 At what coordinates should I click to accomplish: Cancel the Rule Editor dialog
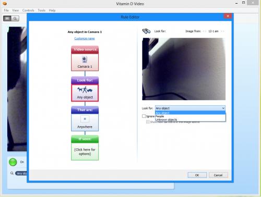coord(218,175)
